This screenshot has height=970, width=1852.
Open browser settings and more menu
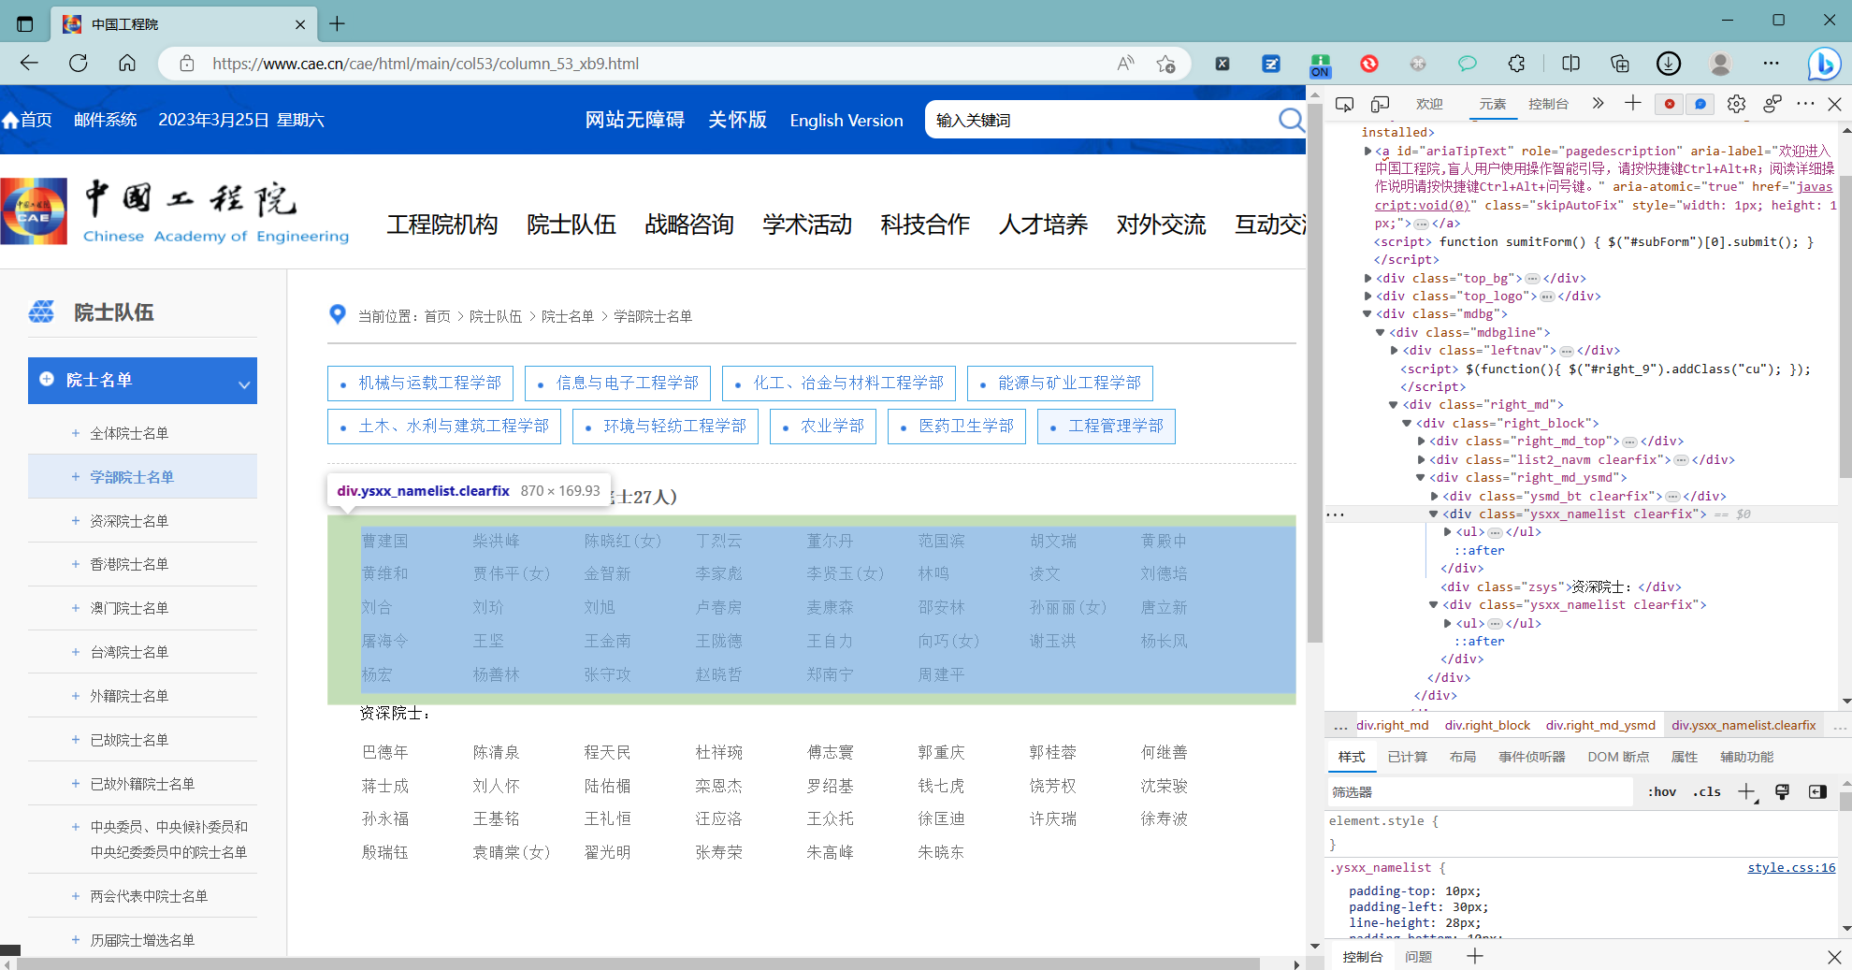[x=1771, y=63]
